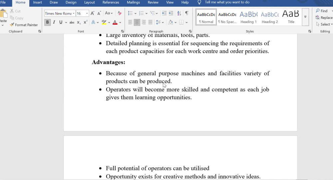
Task: Expand numbering library dropdown arrow
Action: coord(146,14)
